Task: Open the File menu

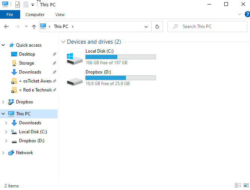Action: click(10, 15)
